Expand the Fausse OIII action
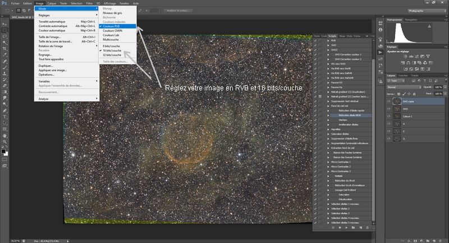This screenshot has height=243, width=449. pyautogui.click(x=328, y=82)
